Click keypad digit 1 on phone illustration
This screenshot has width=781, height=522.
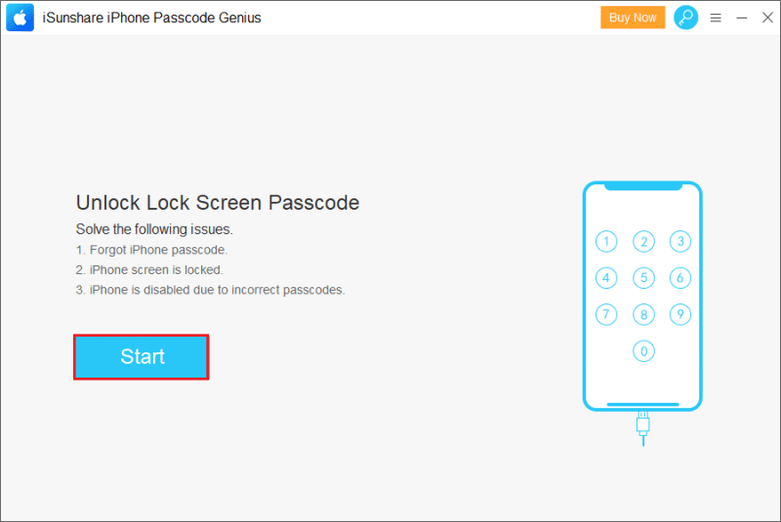pyautogui.click(x=606, y=241)
